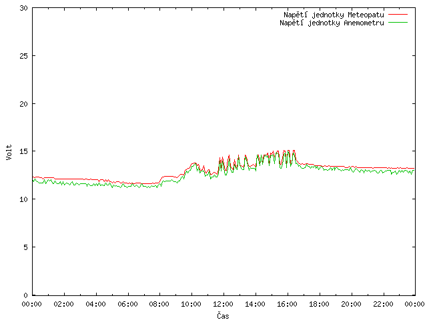Click the red legend line sample

tap(398, 15)
